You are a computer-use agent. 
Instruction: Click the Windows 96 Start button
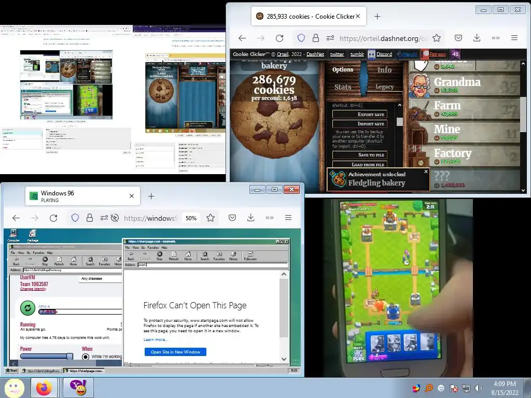(11, 371)
